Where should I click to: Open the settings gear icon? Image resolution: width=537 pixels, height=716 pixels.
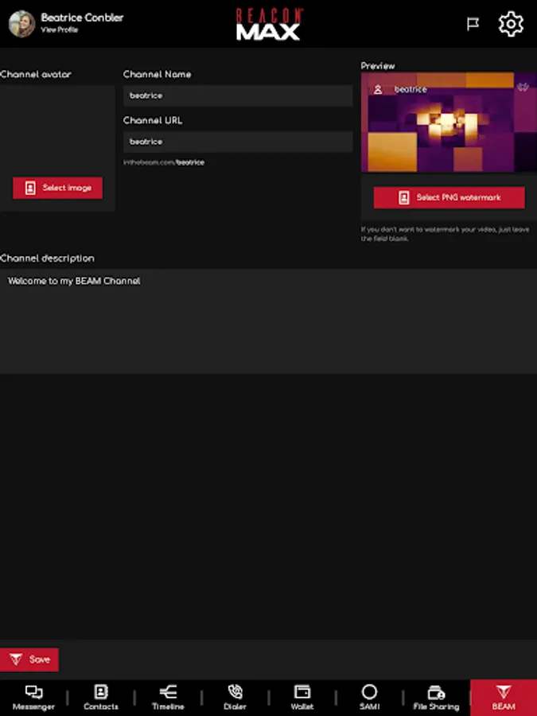(x=511, y=24)
